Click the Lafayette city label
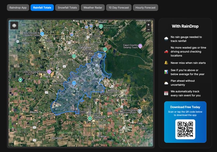The height and width of the screenshot is (152, 217). pos(85,48)
